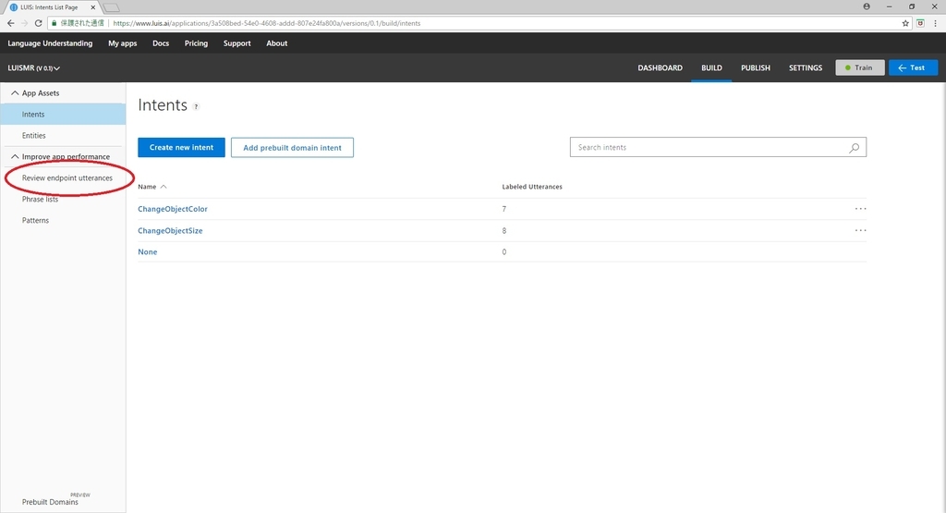Open My apps in top menu
Screen dimensions: 946x513
123,43
